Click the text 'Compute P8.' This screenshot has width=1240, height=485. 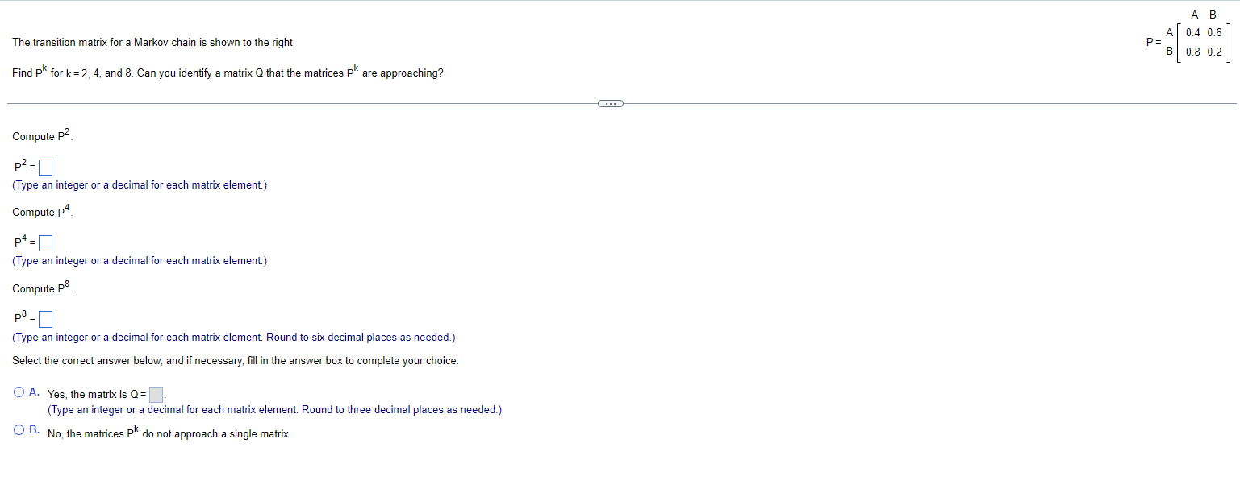(44, 288)
